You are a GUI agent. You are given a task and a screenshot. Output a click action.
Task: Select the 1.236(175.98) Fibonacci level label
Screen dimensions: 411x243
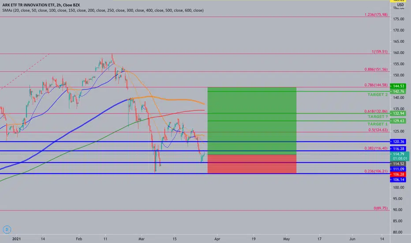pyautogui.click(x=376, y=15)
